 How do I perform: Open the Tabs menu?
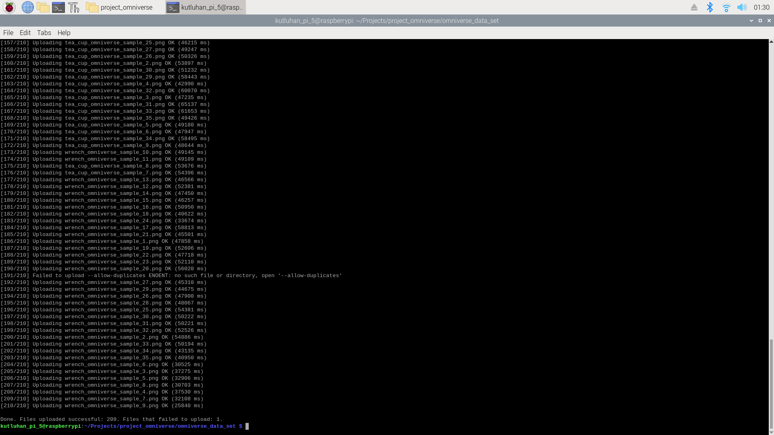click(44, 33)
